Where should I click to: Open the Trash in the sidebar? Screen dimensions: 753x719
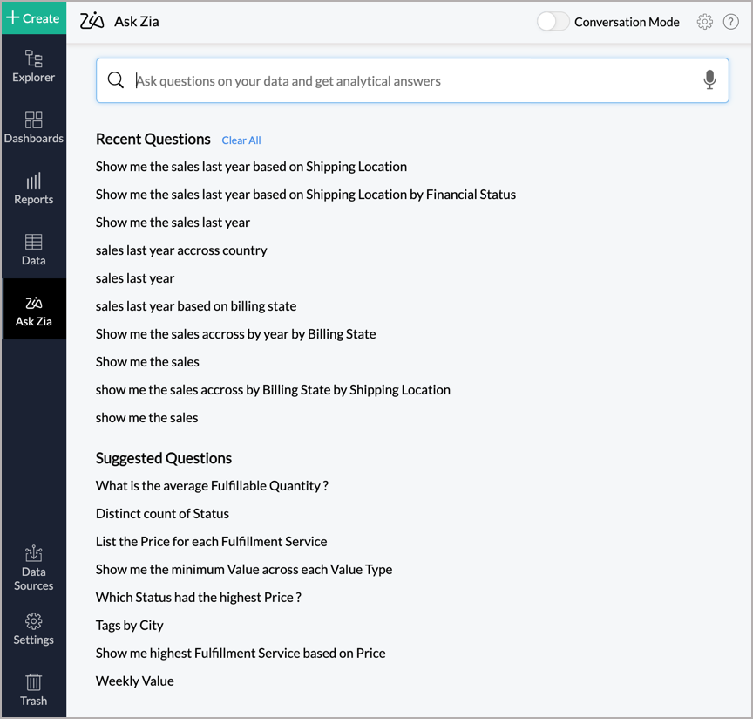[x=33, y=688]
